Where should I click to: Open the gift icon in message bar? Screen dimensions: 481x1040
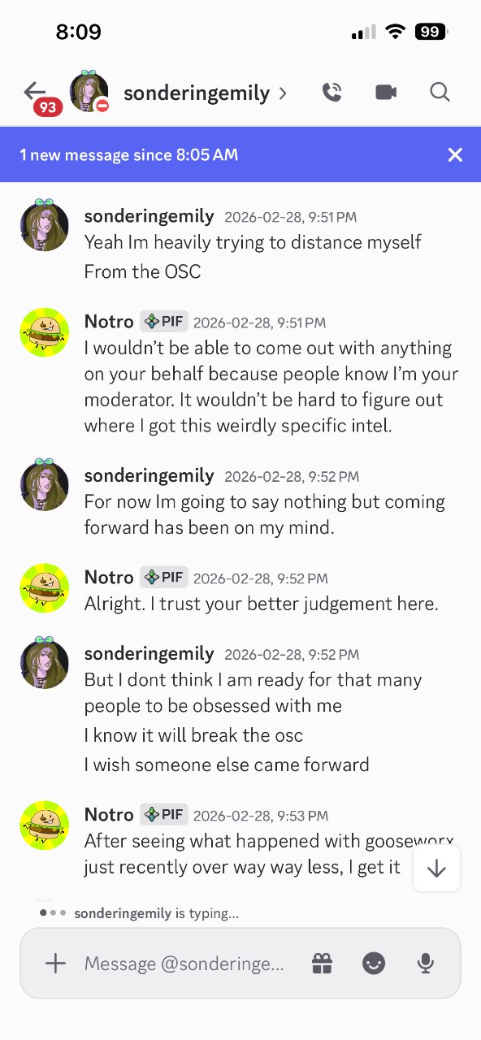click(323, 964)
